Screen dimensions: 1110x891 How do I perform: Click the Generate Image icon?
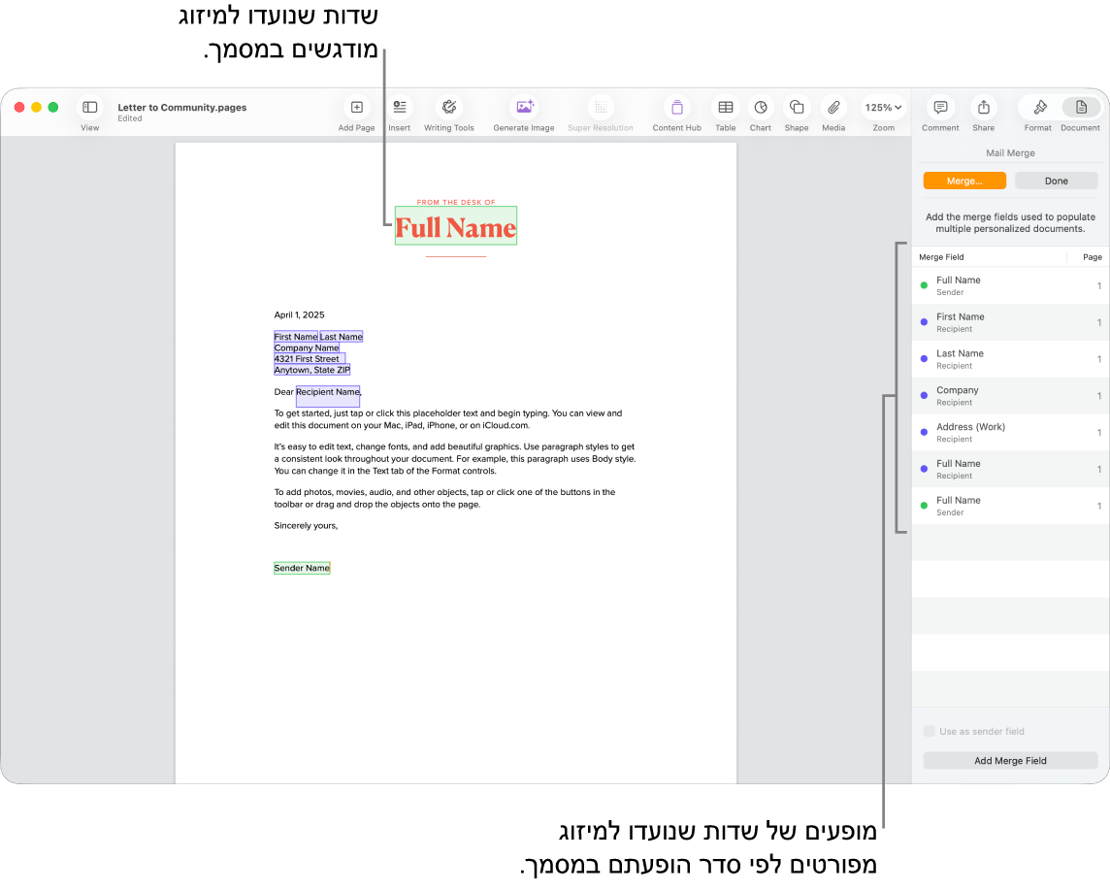(x=524, y=108)
